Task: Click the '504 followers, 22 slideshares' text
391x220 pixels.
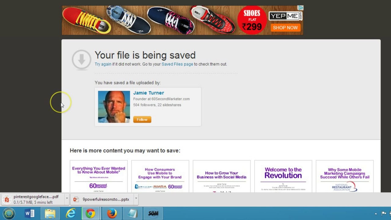Action: 157,105
